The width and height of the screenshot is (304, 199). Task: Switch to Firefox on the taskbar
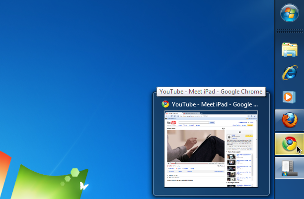pyautogui.click(x=290, y=120)
